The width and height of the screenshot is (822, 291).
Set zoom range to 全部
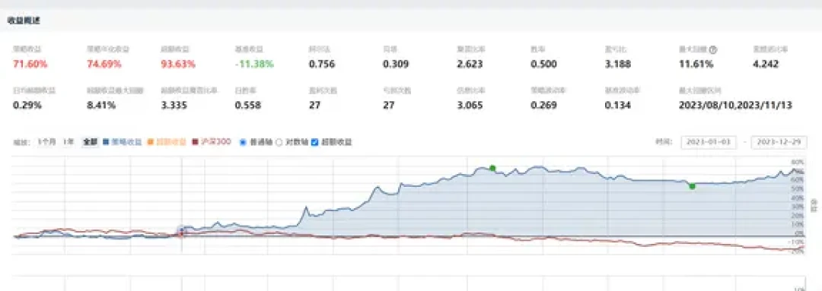click(89, 141)
